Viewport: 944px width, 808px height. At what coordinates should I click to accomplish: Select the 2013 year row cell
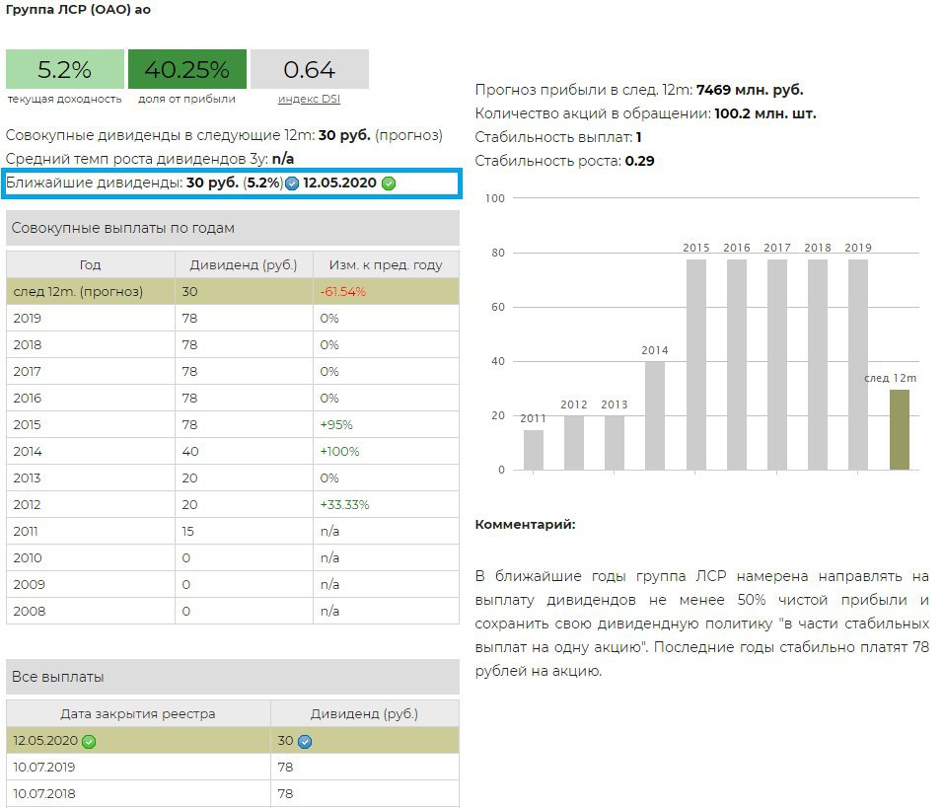[x=91, y=478]
